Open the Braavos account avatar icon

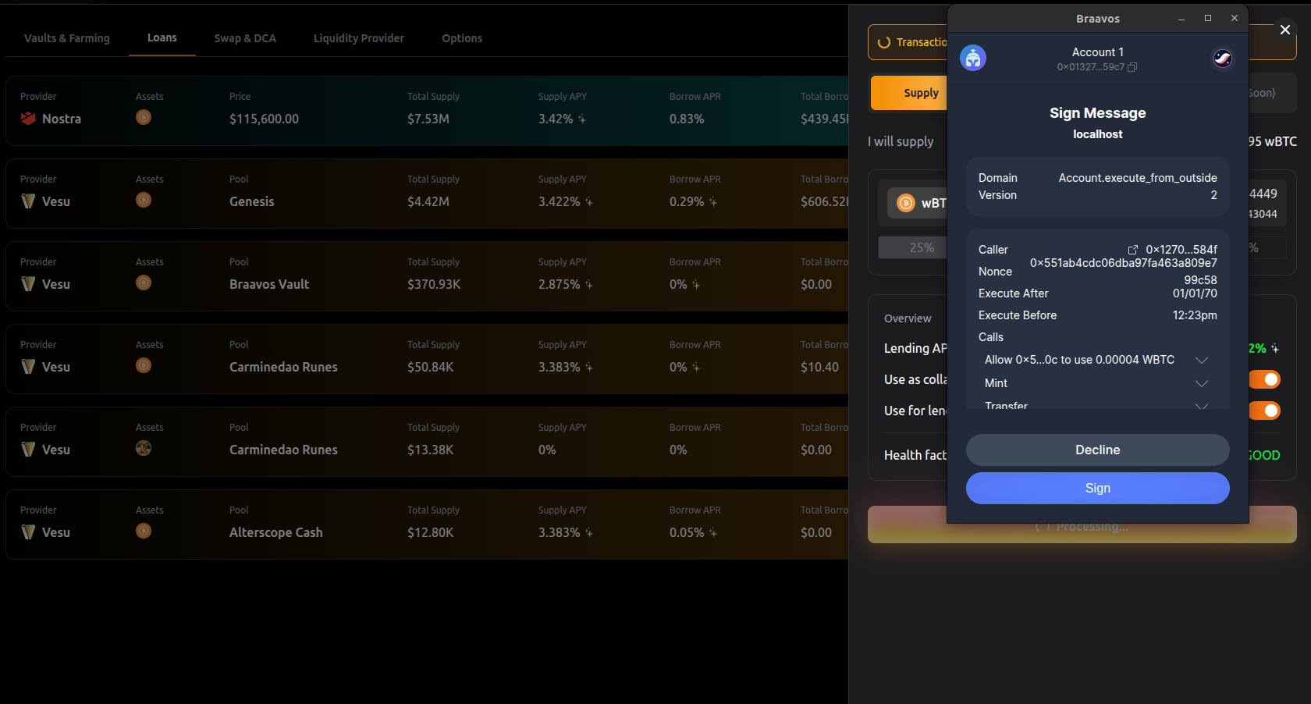coord(972,58)
